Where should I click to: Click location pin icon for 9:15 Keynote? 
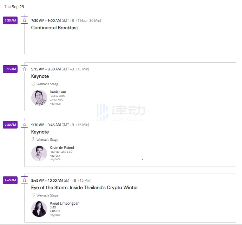tap(33, 84)
